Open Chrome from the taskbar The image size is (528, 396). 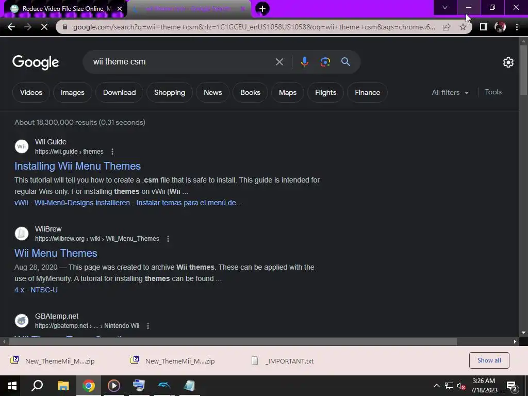tap(89, 386)
